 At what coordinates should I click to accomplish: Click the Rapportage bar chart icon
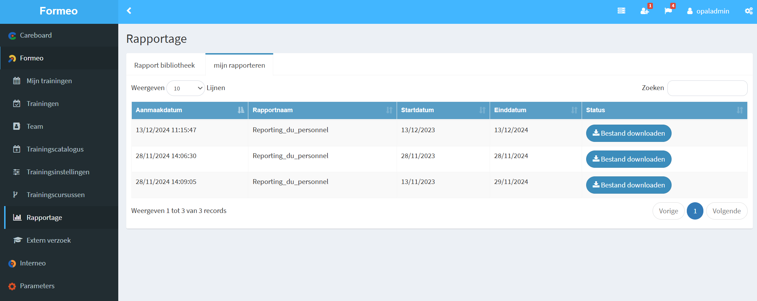(x=17, y=217)
